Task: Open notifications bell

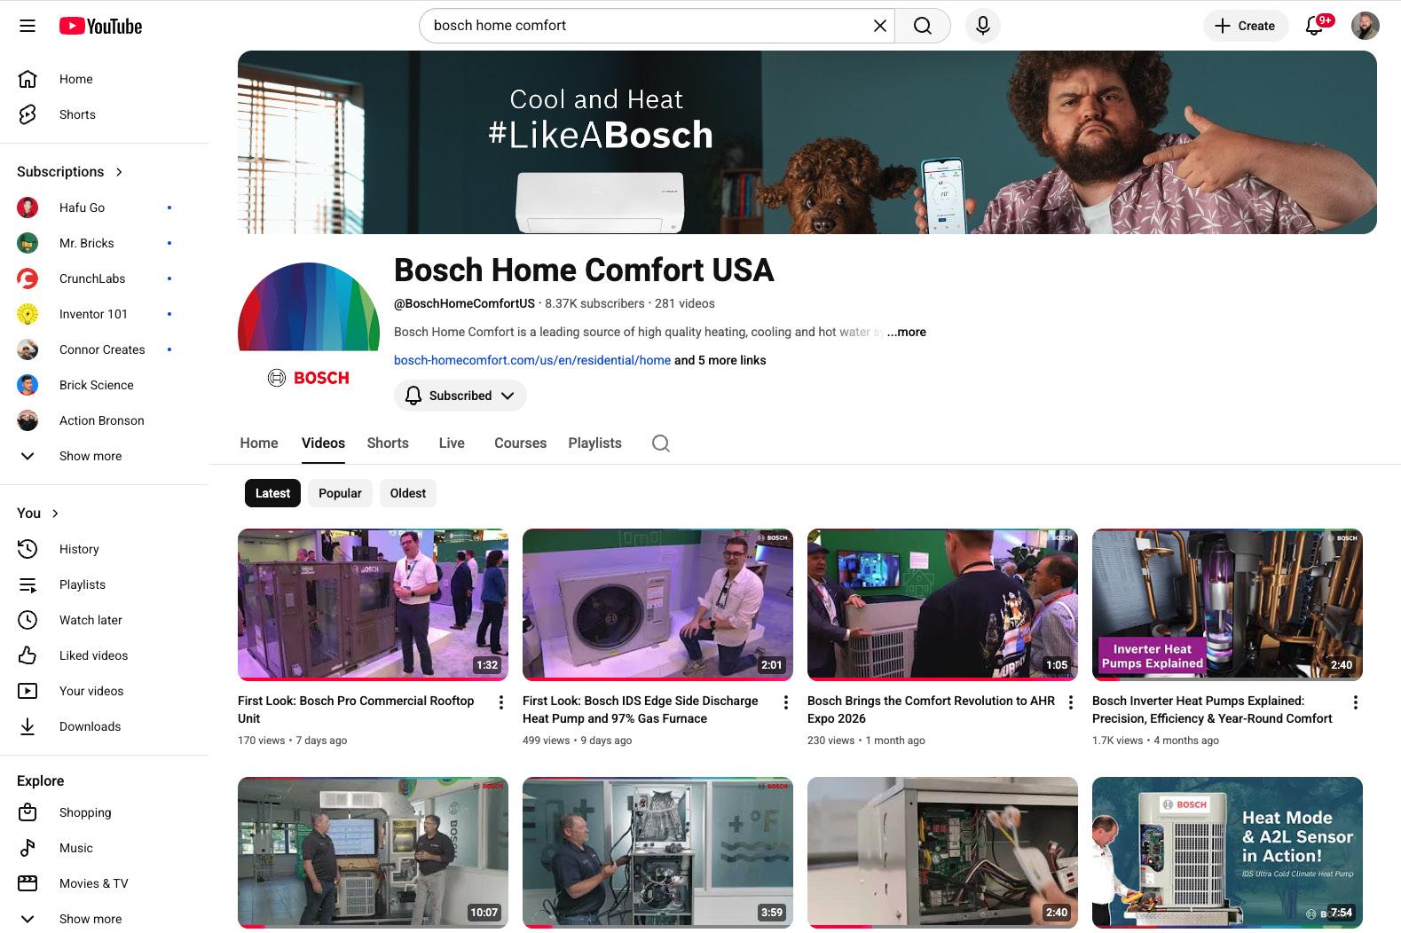Action: tap(1315, 26)
